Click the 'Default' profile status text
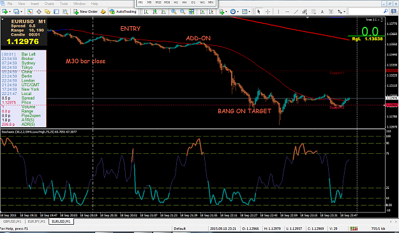399x233 pixels. pyautogui.click(x=179, y=229)
